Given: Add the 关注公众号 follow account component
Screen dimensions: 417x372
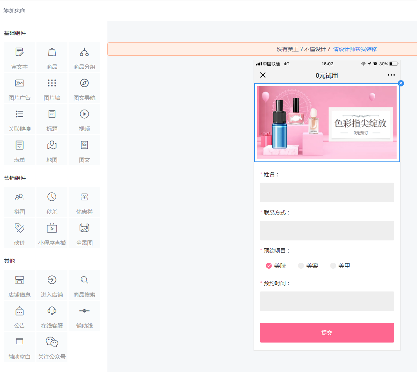Looking at the screenshot, I should [x=52, y=347].
